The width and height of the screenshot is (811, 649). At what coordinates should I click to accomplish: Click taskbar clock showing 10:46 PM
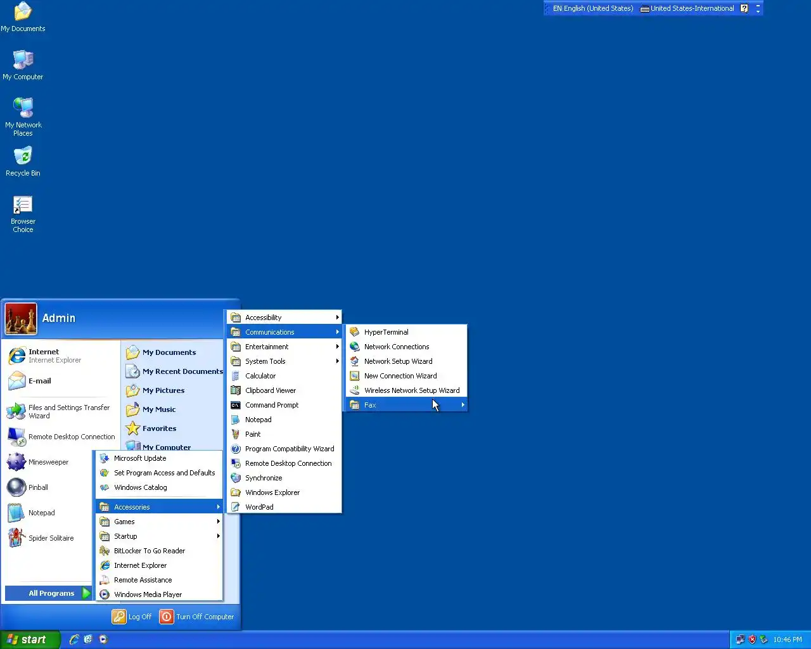[x=788, y=639]
